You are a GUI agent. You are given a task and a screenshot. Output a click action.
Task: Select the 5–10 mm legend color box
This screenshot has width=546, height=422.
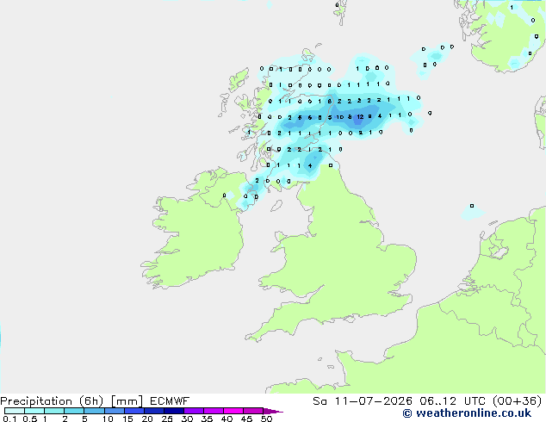(x=94, y=411)
